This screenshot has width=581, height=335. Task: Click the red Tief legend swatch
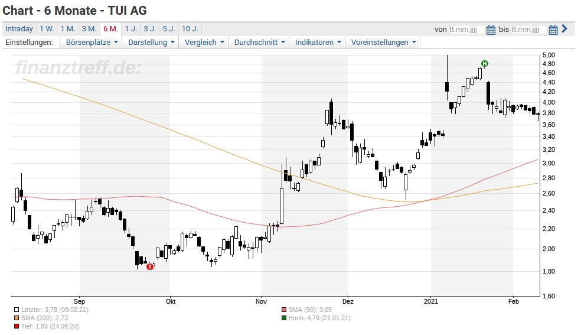pyautogui.click(x=17, y=327)
